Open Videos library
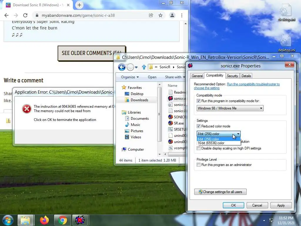This screenshot has height=226, width=301. 136,137
